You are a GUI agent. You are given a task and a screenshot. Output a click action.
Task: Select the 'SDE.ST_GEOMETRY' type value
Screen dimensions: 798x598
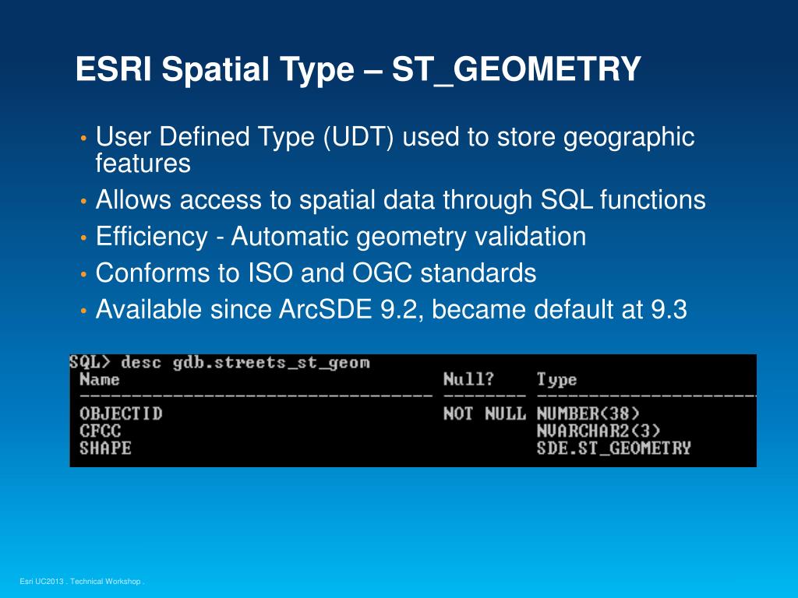click(x=614, y=448)
